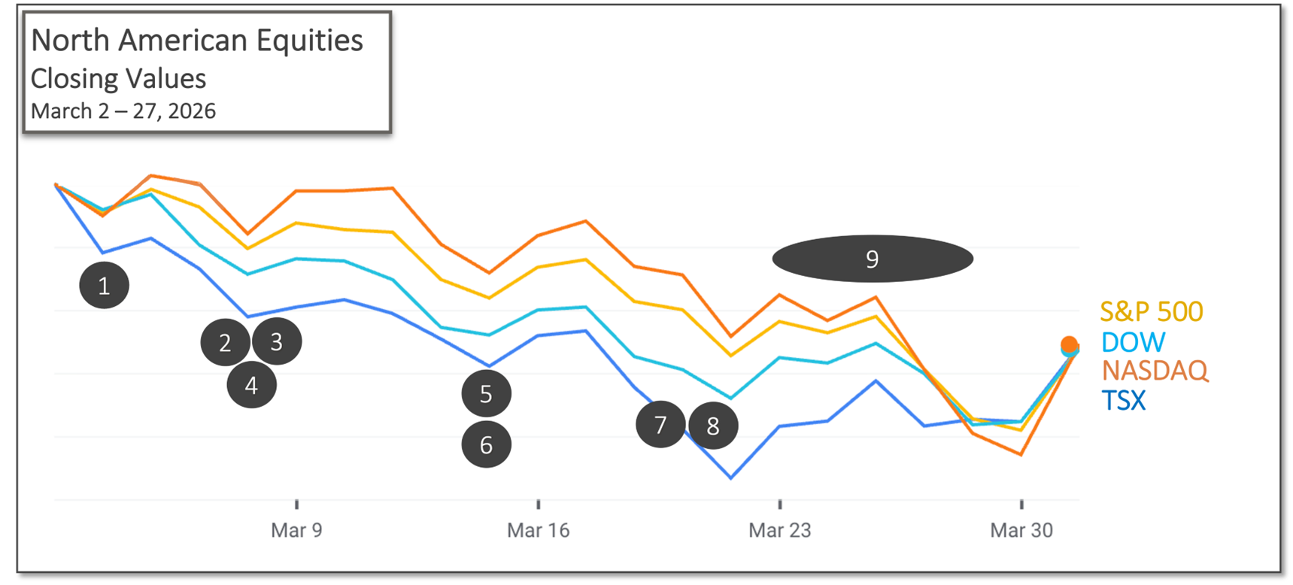Viewport: 1293px width, 585px height.
Task: Click the circle marker numbered 7
Action: pos(660,425)
